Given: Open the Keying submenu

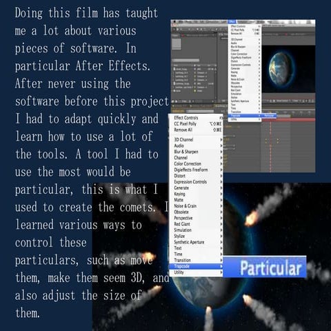Looking at the screenshot, I should coord(196,194).
